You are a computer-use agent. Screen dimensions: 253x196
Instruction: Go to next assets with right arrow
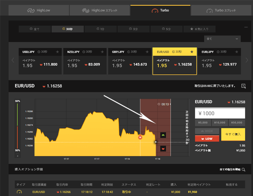[247, 60]
